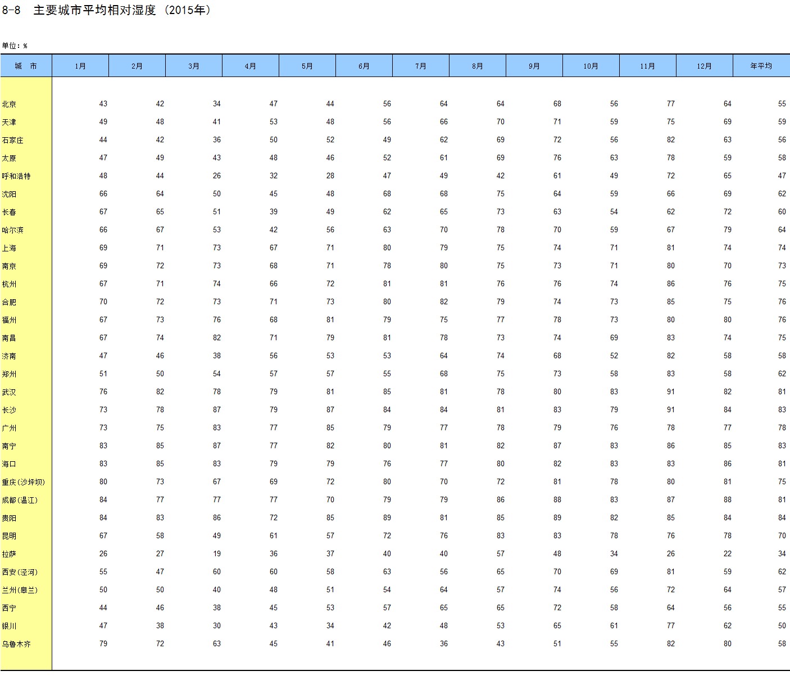
Task: Click the table title 主要城市平均相对湿度
Action: (94, 10)
